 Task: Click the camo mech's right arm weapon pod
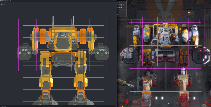[202, 54]
